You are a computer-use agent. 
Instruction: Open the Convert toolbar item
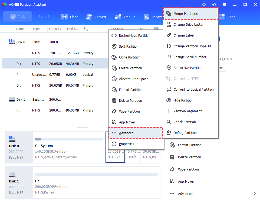pyautogui.click(x=96, y=17)
